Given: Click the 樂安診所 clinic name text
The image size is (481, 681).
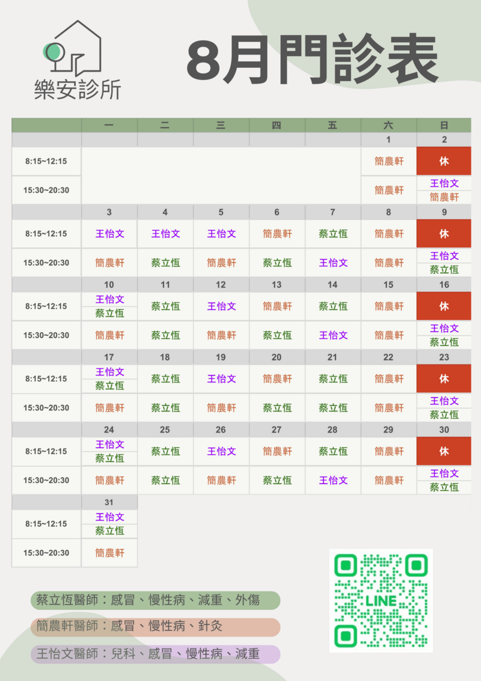Looking at the screenshot, I should point(78,90).
